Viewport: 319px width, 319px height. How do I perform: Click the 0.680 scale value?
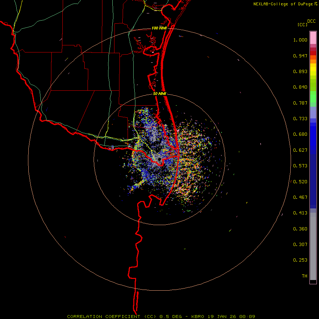[300, 134]
